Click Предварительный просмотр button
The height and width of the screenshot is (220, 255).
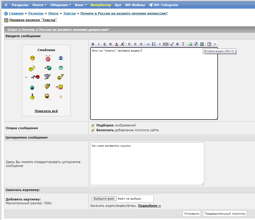(225, 214)
